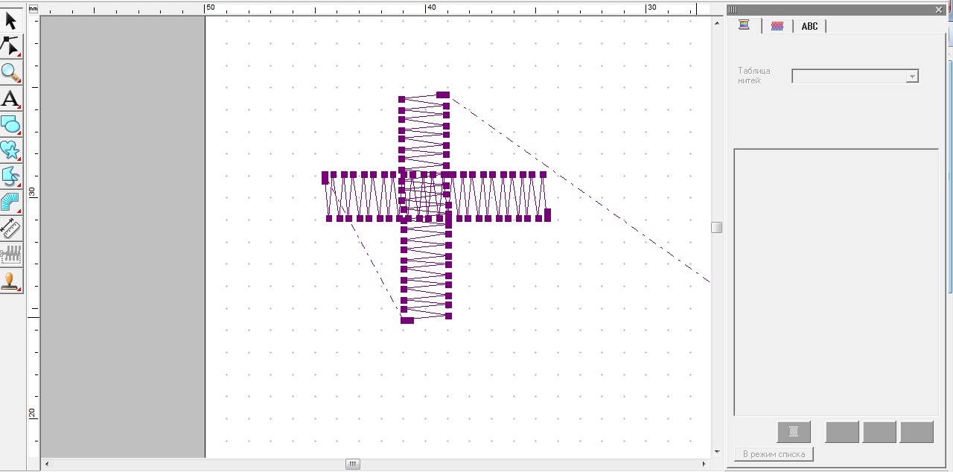
Task: Click the grayed stitch comb tool
Action: pos(11,255)
